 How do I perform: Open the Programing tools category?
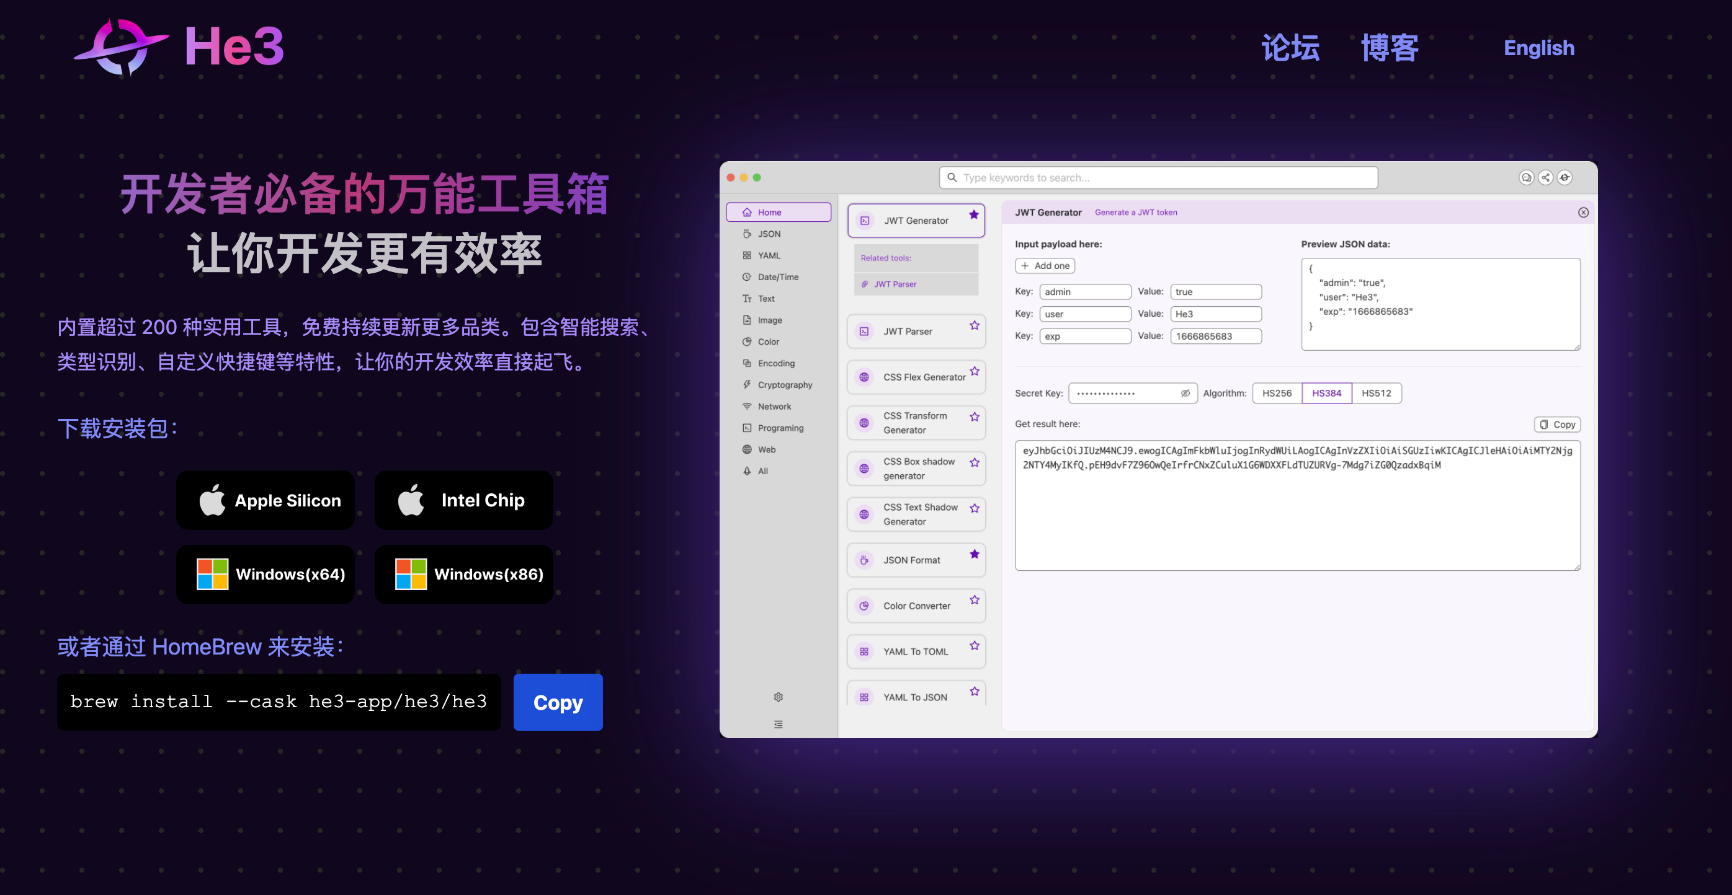pos(780,427)
